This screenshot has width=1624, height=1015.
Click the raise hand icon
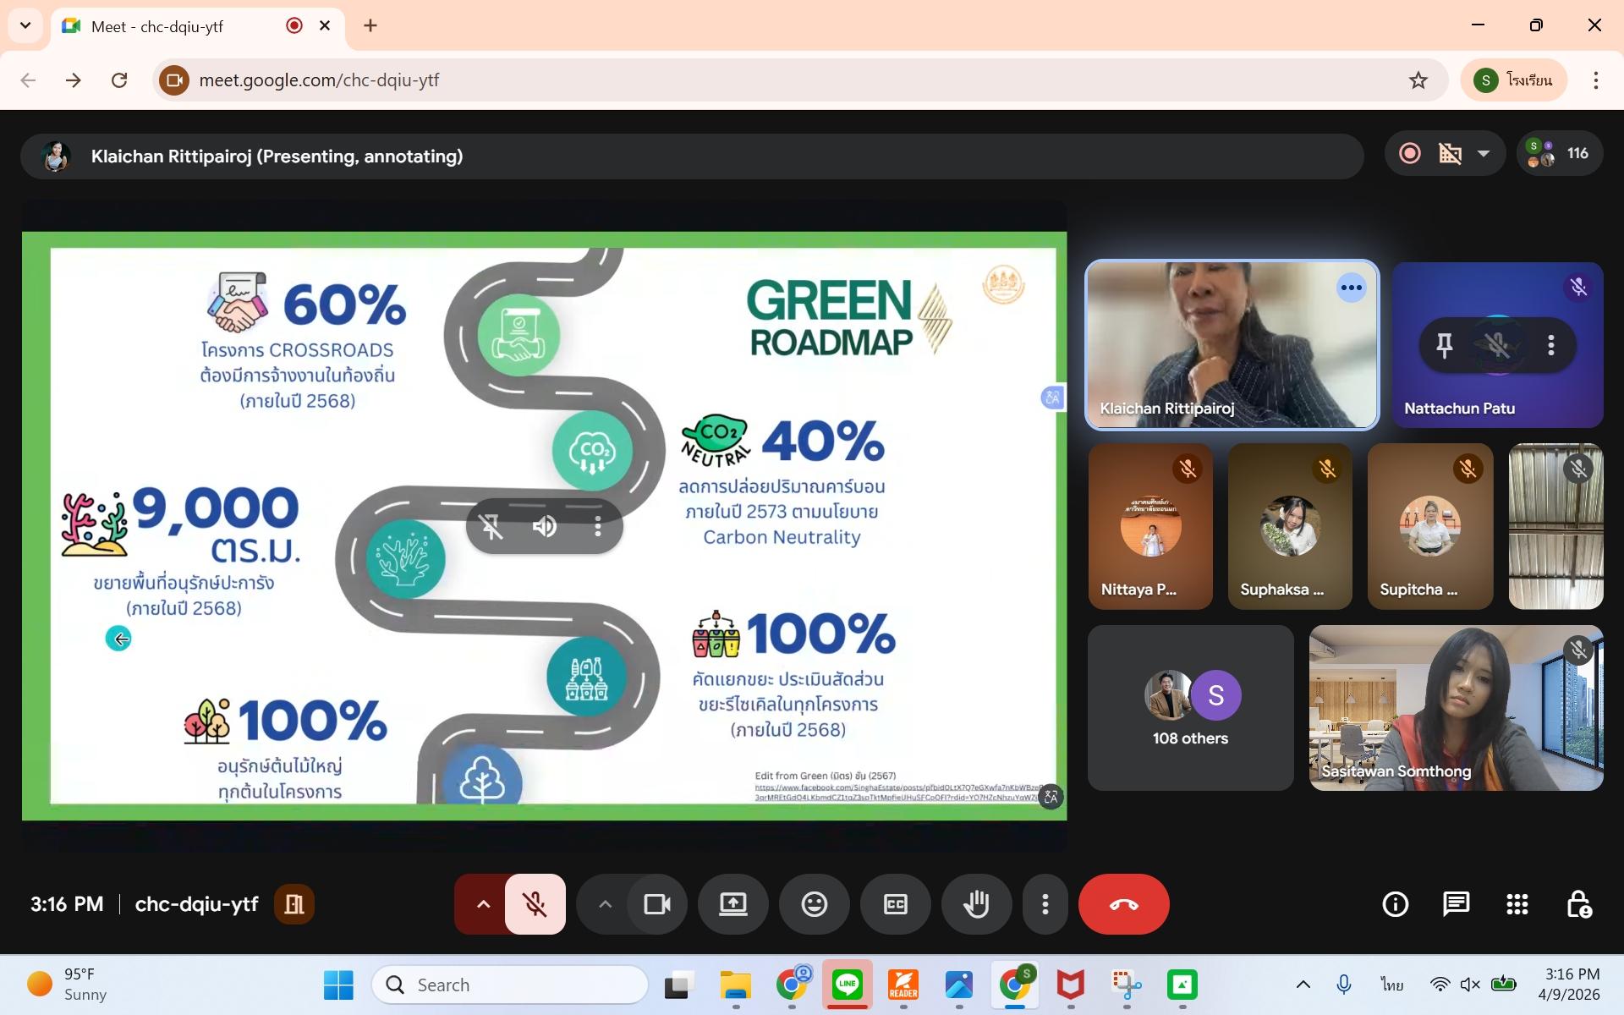(x=976, y=904)
